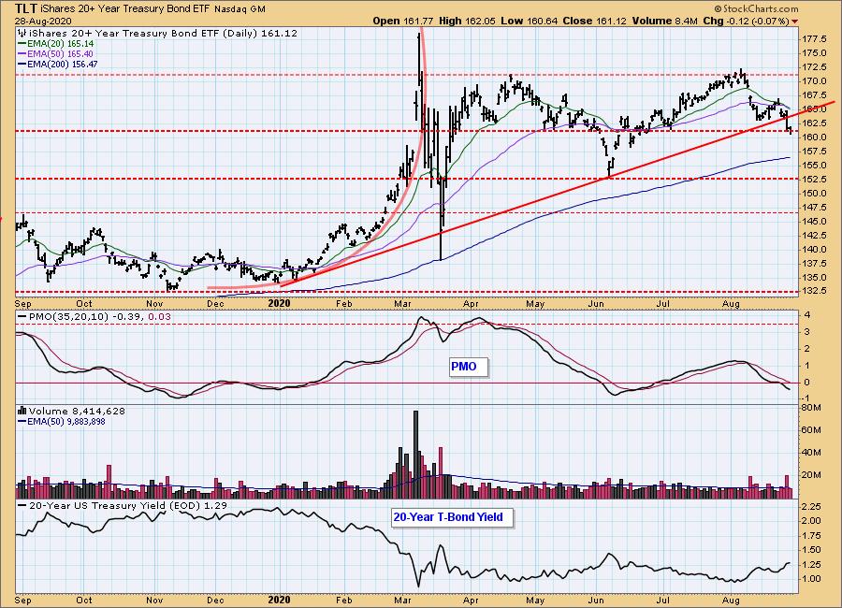842x608 pixels.
Task: Click the 2020 label on price panel axis
Action: pos(279,303)
